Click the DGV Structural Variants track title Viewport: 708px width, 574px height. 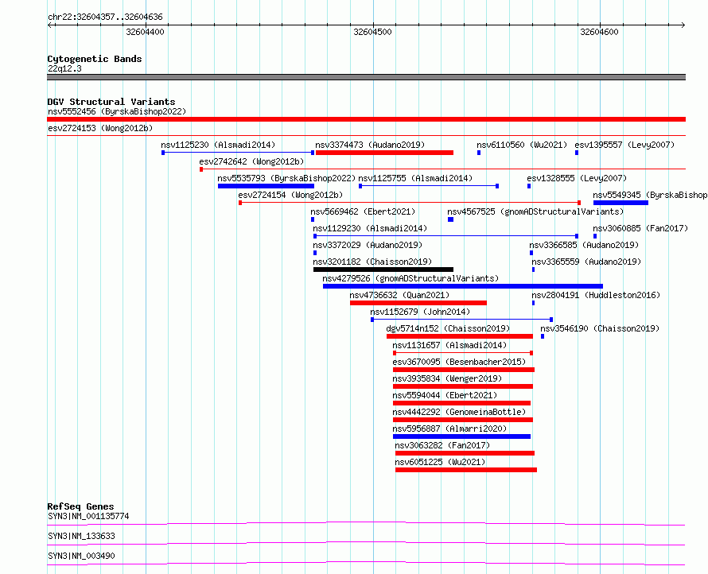click(x=111, y=102)
